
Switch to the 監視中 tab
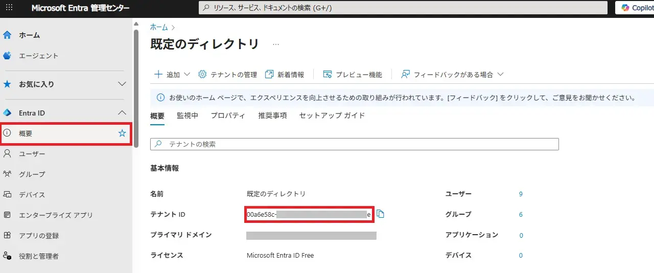(x=187, y=116)
